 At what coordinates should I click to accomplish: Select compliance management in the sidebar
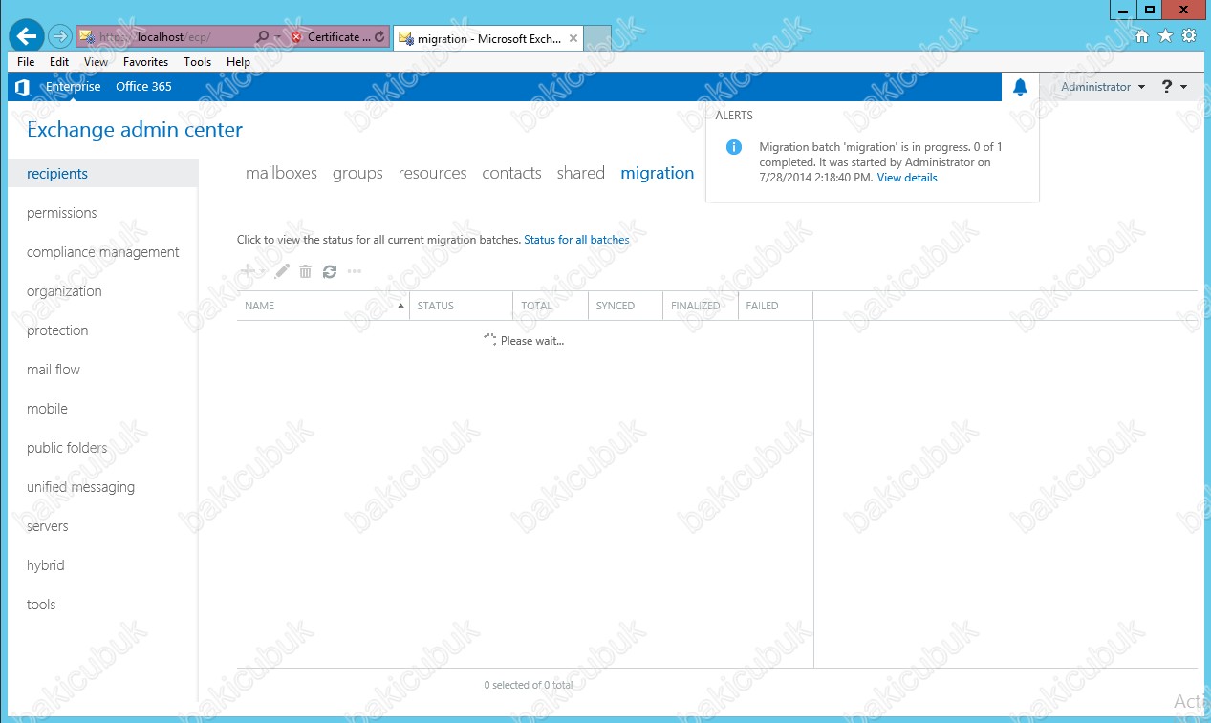point(102,252)
